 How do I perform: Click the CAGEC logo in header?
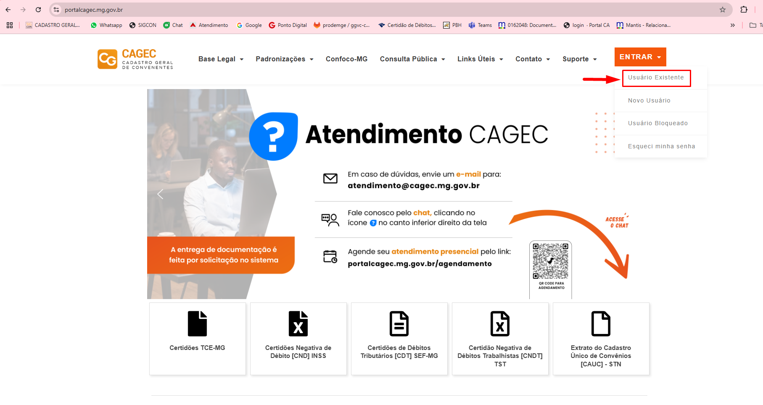(x=135, y=59)
